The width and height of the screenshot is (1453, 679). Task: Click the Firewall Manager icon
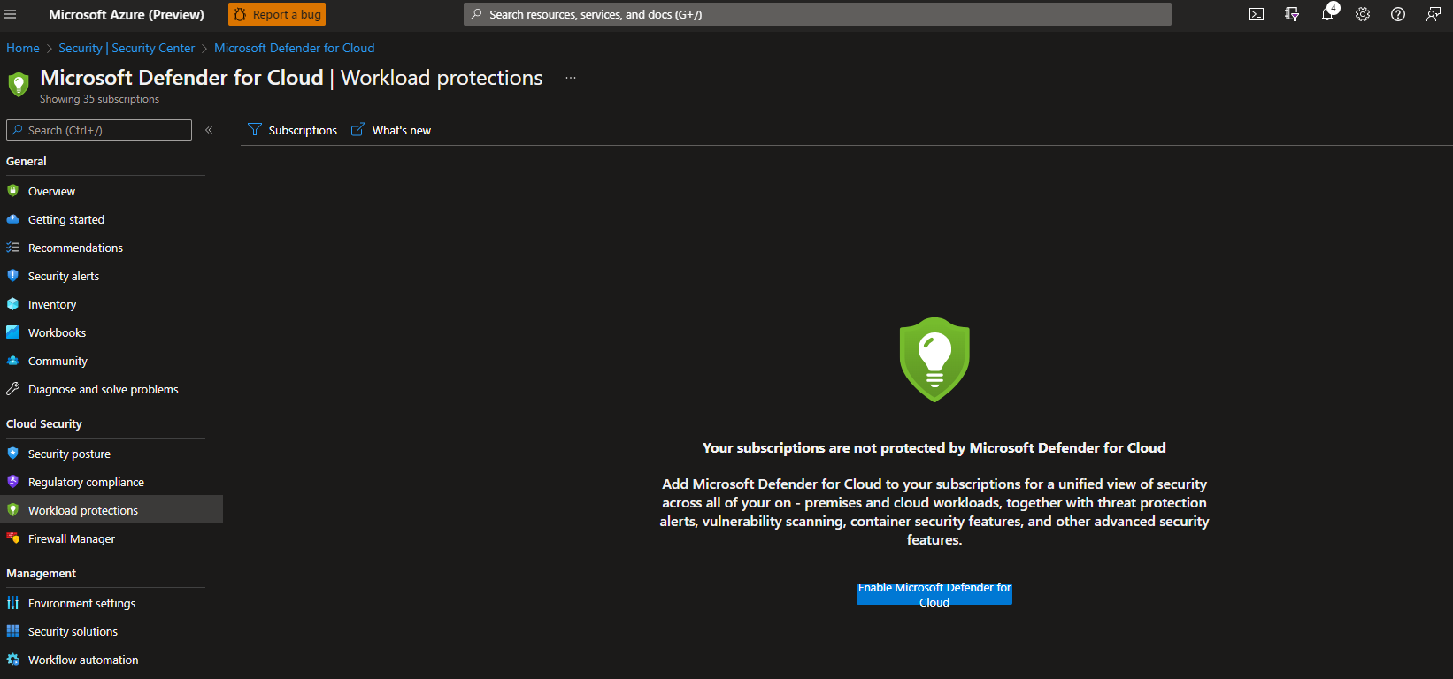tap(12, 538)
